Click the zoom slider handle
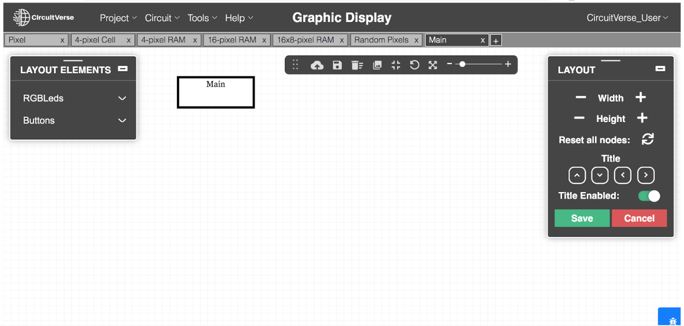684x326 pixels. 462,64
